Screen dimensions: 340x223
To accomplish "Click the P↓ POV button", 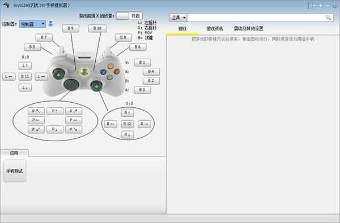I will pos(55,129).
